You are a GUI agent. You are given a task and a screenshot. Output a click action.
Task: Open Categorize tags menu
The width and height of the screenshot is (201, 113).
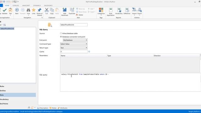101,11
